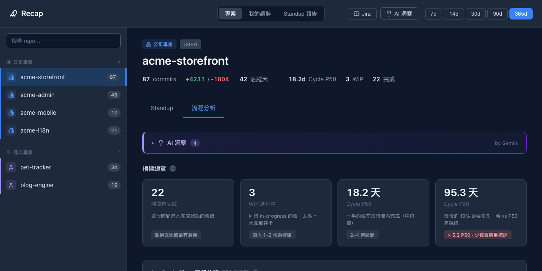Image resolution: width=542 pixels, height=271 pixels.
Task: Click the WIP 進行中 metric card
Action: (286, 213)
